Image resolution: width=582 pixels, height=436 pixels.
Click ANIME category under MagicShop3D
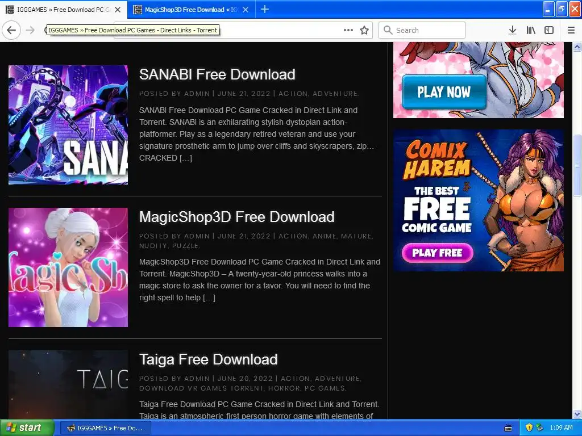pos(325,236)
